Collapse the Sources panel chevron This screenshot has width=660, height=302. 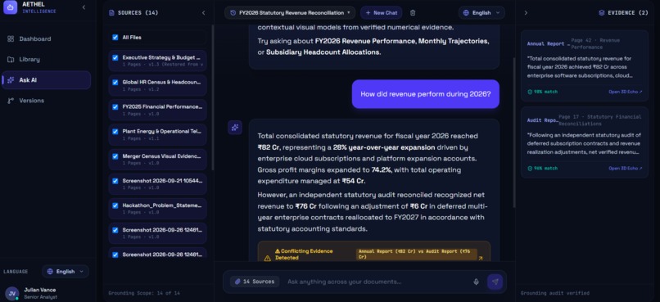pos(204,12)
